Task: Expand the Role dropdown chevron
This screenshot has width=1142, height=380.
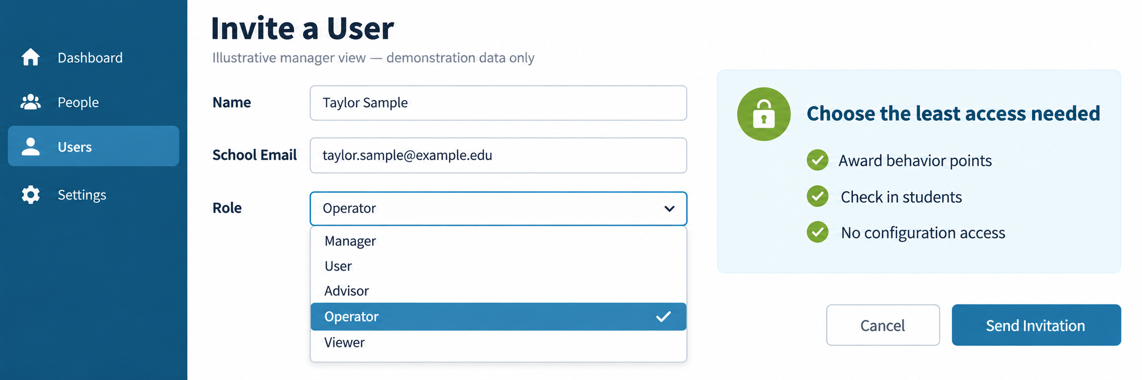Action: click(669, 208)
